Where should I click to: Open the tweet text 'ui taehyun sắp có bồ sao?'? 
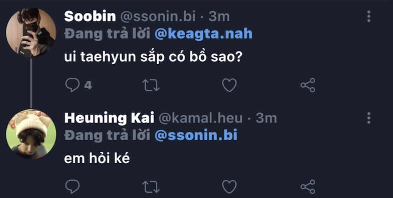coord(153,57)
